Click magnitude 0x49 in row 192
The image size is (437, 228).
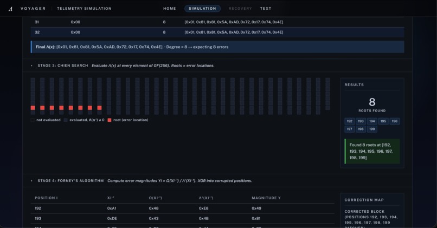click(256, 209)
